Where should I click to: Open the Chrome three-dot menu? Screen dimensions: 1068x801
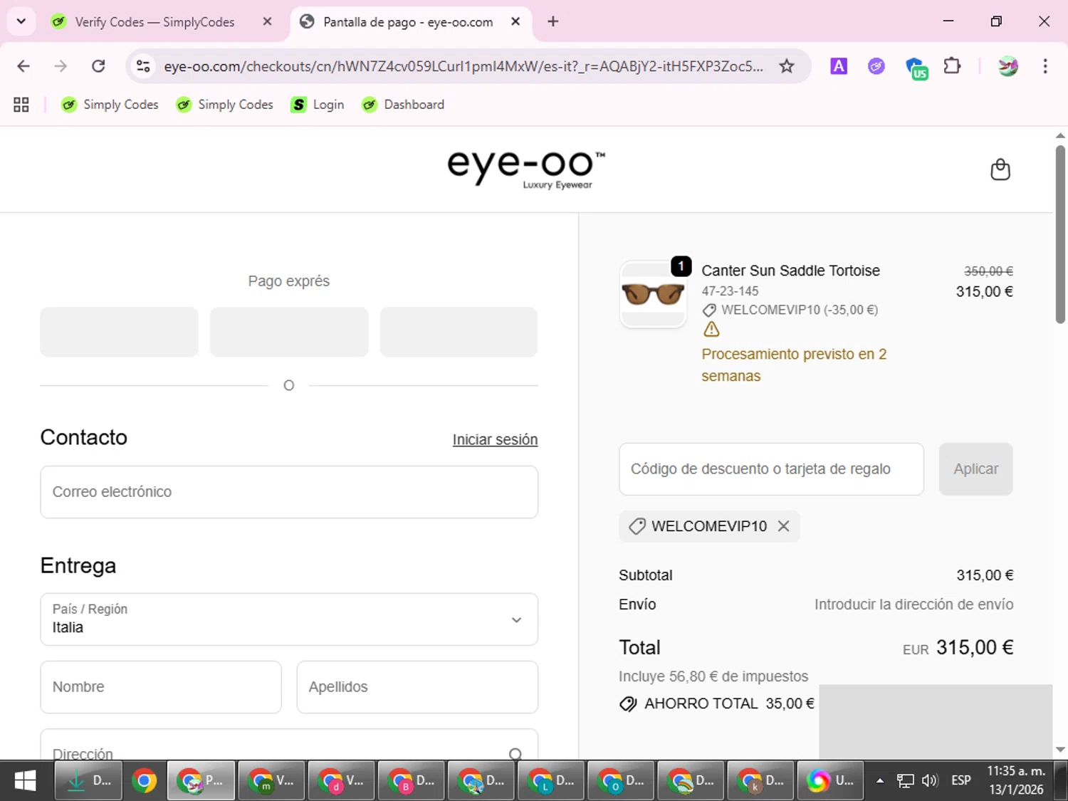1045,66
